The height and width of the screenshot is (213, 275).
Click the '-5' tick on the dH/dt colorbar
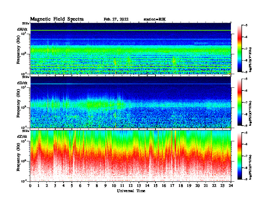246,25
